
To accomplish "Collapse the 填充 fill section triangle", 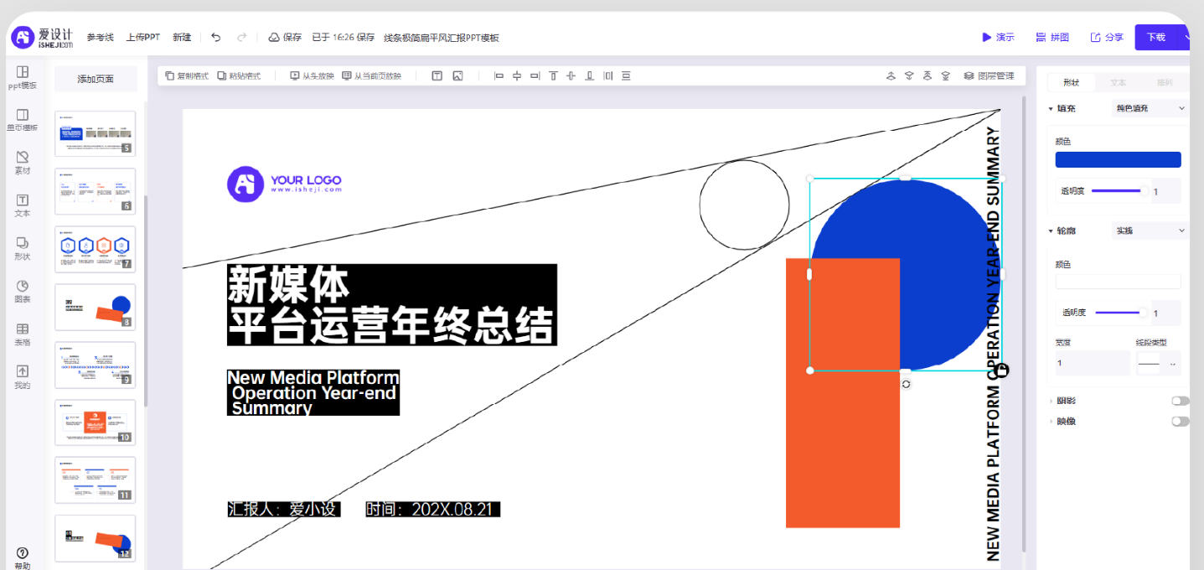I will (x=1051, y=109).
